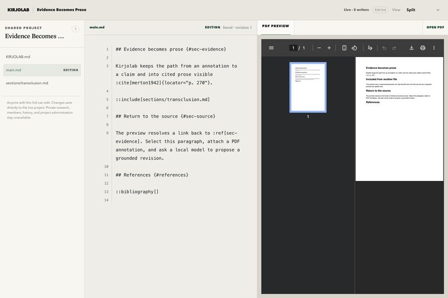
Task: Open KIRJOLAB.md in the file list
Action: pos(42,57)
